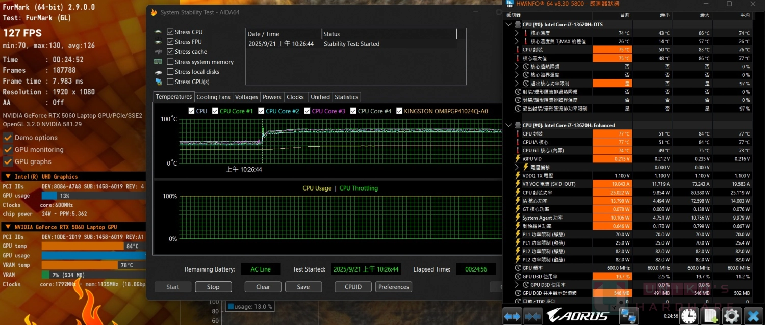The width and height of the screenshot is (765, 325).
Task: Click the monitor icon beside Stress GPU(s)
Action: tap(158, 82)
